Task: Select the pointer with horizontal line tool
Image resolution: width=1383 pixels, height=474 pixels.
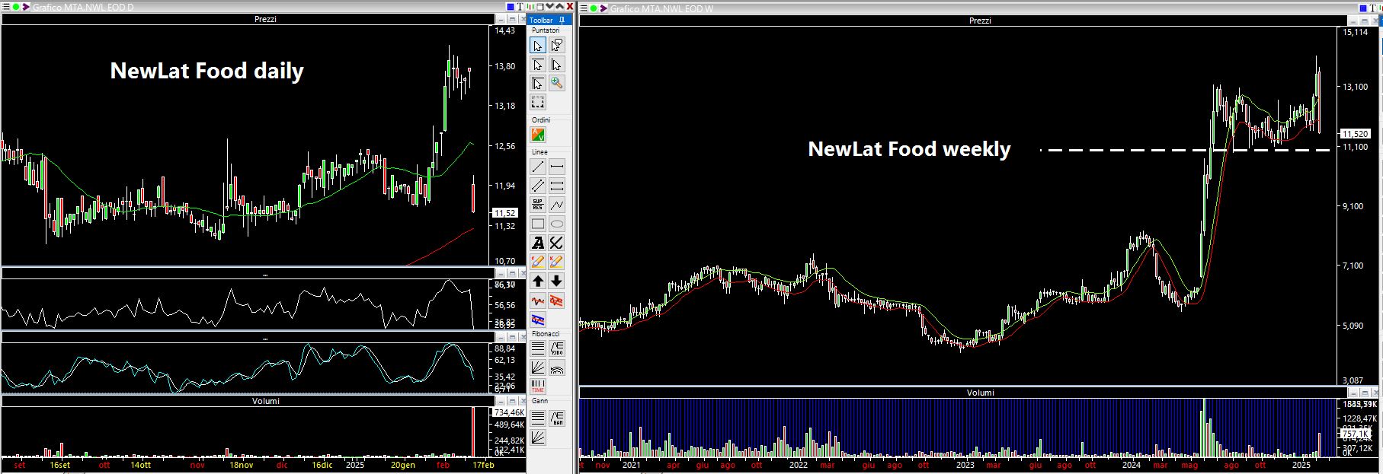Action: [x=538, y=65]
